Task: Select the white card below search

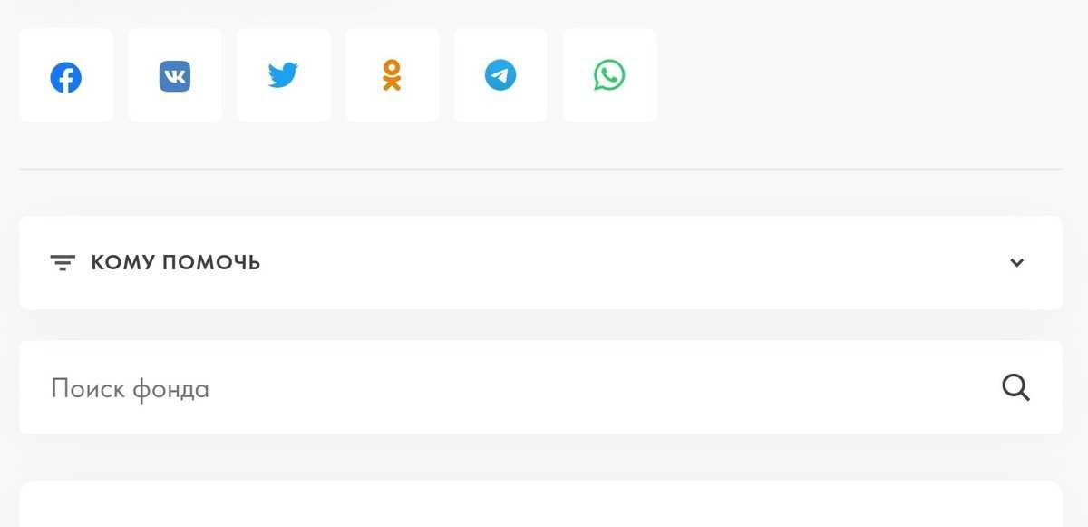Action: click(540, 506)
